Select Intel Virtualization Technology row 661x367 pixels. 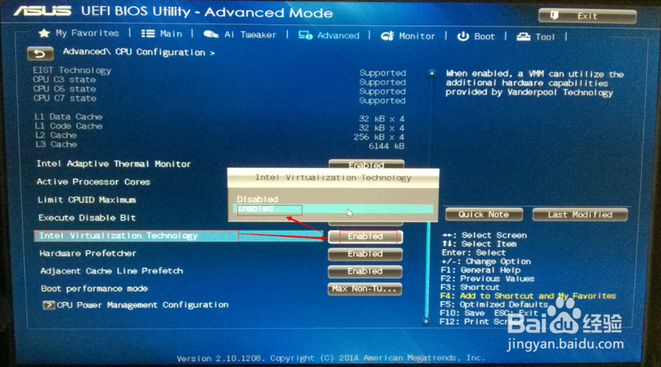(x=178, y=236)
